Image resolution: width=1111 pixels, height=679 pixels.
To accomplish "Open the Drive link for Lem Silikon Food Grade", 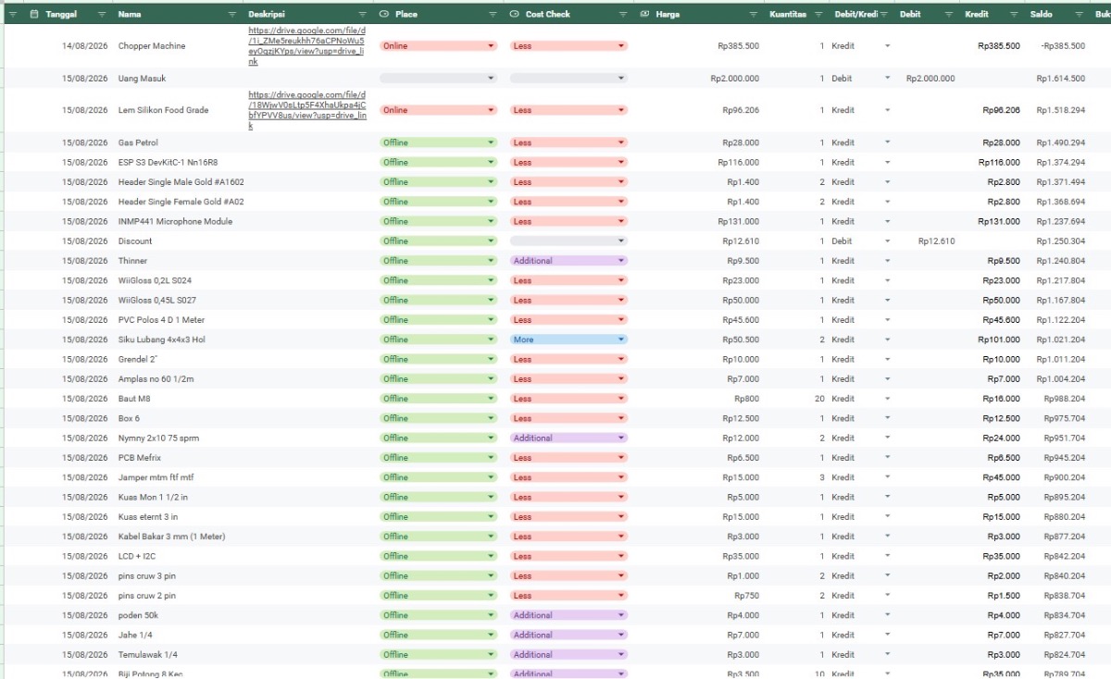I will (306, 110).
